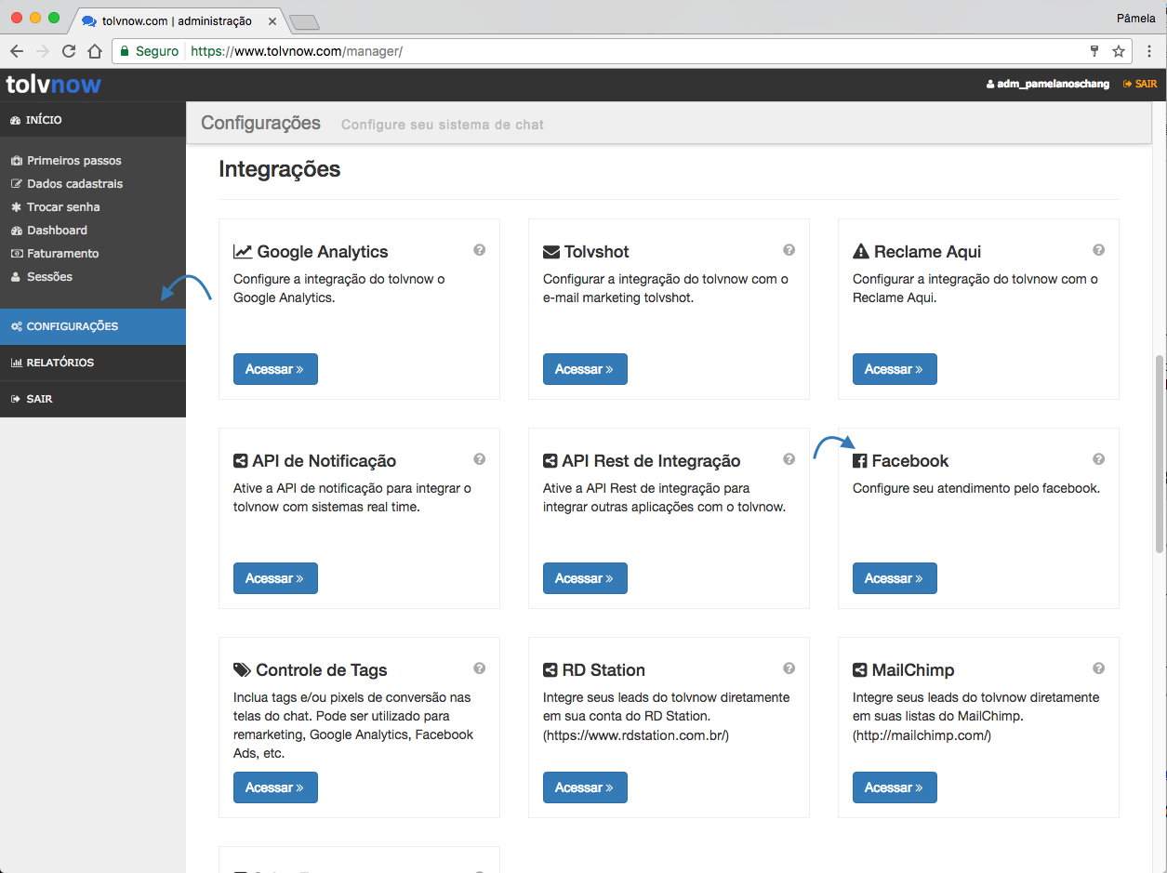Open the Chrome three-dot menu

pos(1149,51)
